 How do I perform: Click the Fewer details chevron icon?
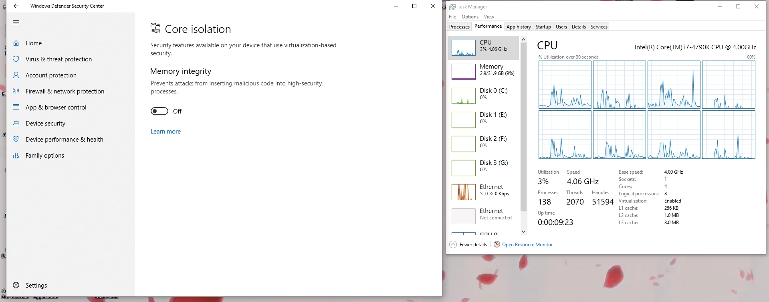tap(453, 245)
